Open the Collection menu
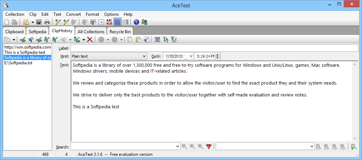This screenshot has width=362, height=160. tap(15, 14)
